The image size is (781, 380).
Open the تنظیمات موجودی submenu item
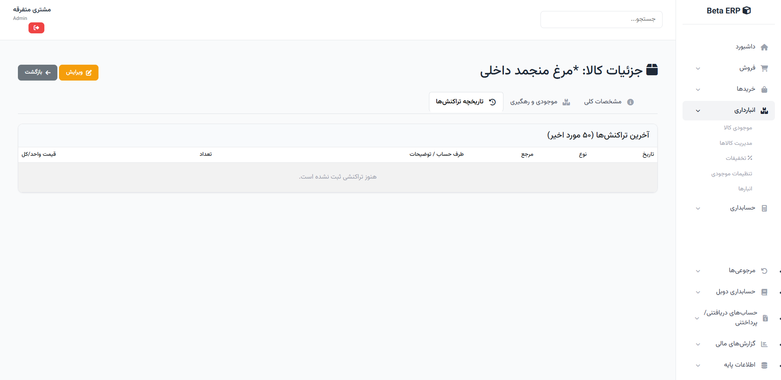(732, 174)
